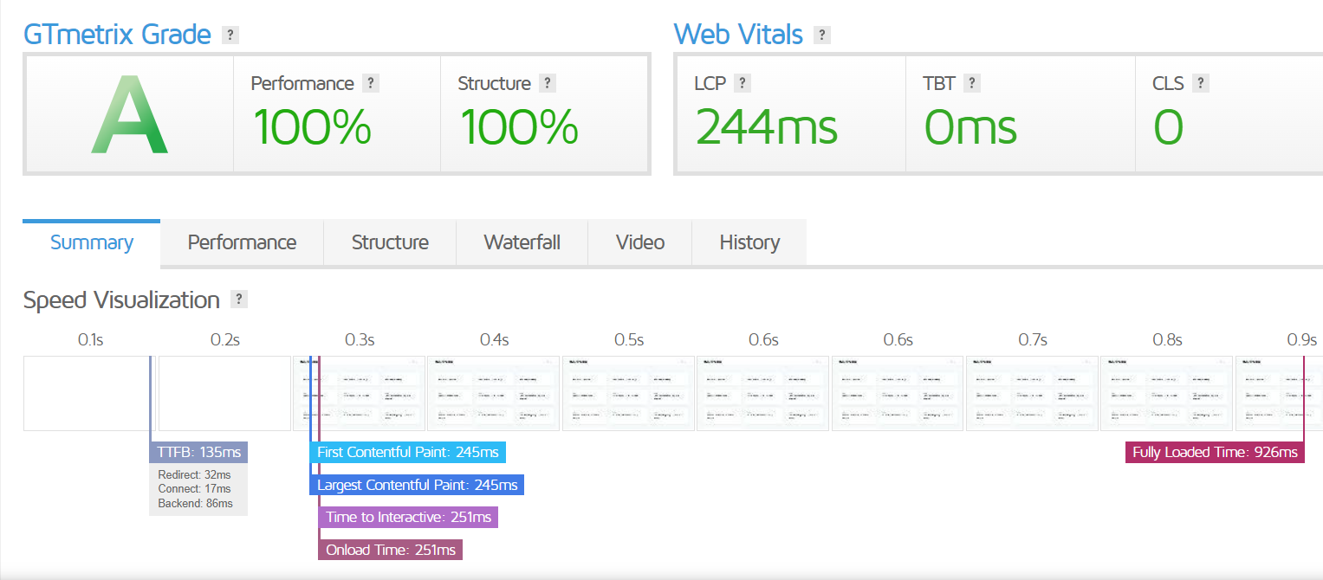Image resolution: width=1323 pixels, height=580 pixels.
Task: Select the Summary tab
Action: (x=92, y=242)
